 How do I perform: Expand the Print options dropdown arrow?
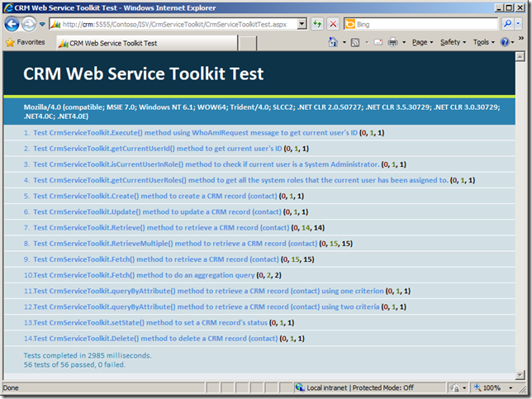pos(404,42)
